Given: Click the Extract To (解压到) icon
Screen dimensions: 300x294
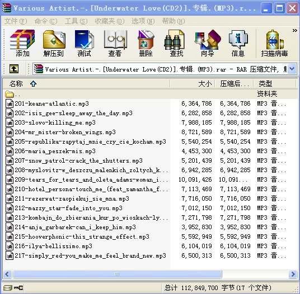Looking at the screenshot, I should [54, 43].
